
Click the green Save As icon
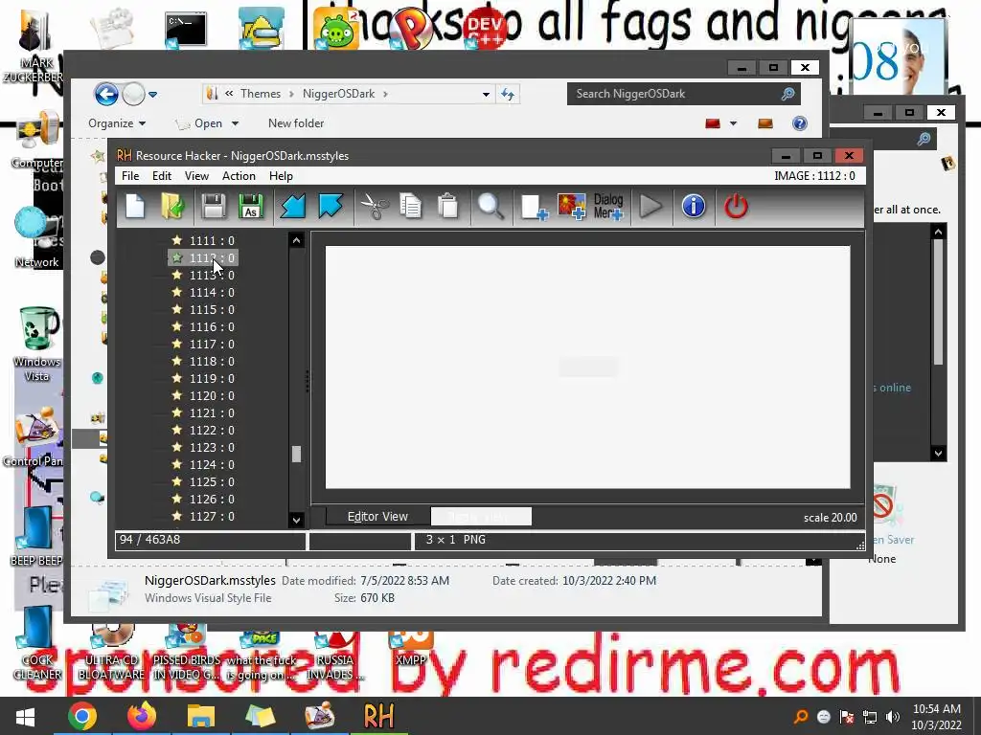click(x=251, y=207)
